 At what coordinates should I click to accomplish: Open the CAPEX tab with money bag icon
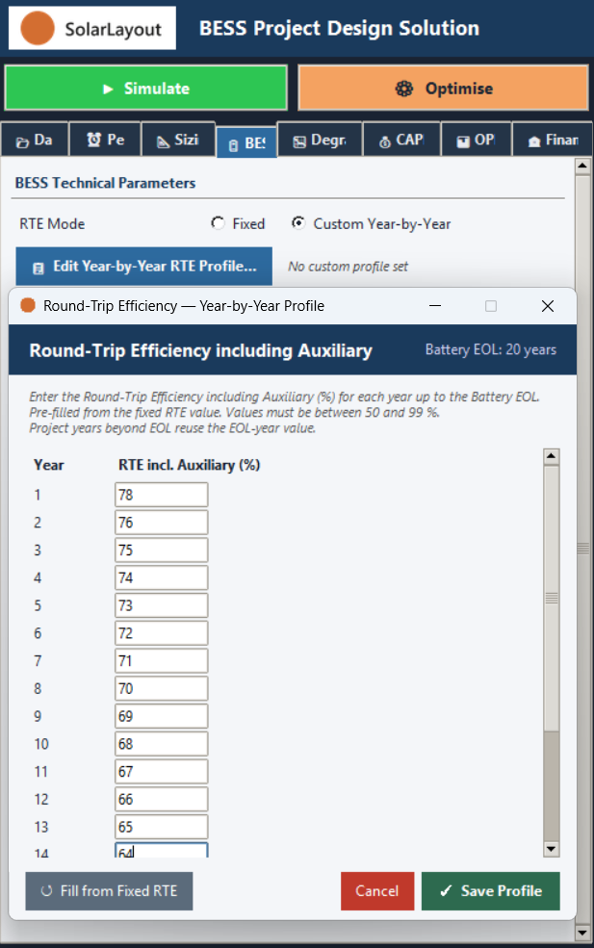pos(401,140)
